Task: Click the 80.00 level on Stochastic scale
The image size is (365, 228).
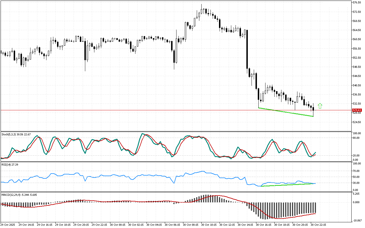Action: [356, 138]
